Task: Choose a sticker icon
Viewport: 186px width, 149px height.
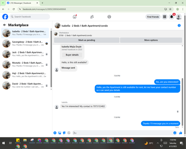Action: coord(64,133)
